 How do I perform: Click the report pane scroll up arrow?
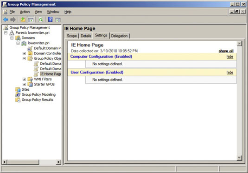(239, 43)
